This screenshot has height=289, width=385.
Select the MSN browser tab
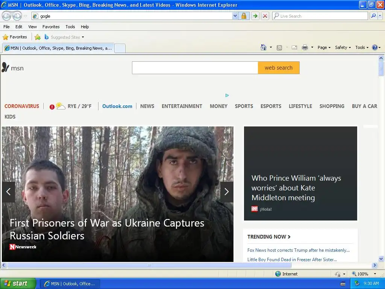(58, 48)
